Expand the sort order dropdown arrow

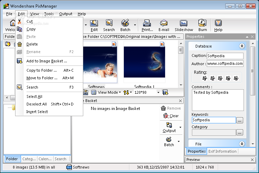[131, 92]
